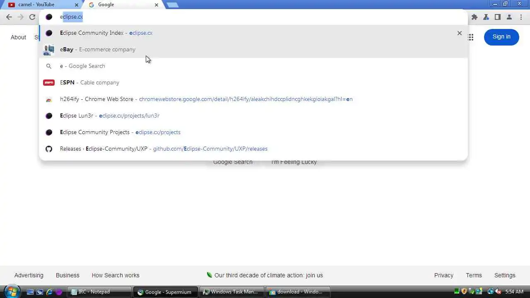Reload the current page
530x298 pixels.
[x=32, y=17]
